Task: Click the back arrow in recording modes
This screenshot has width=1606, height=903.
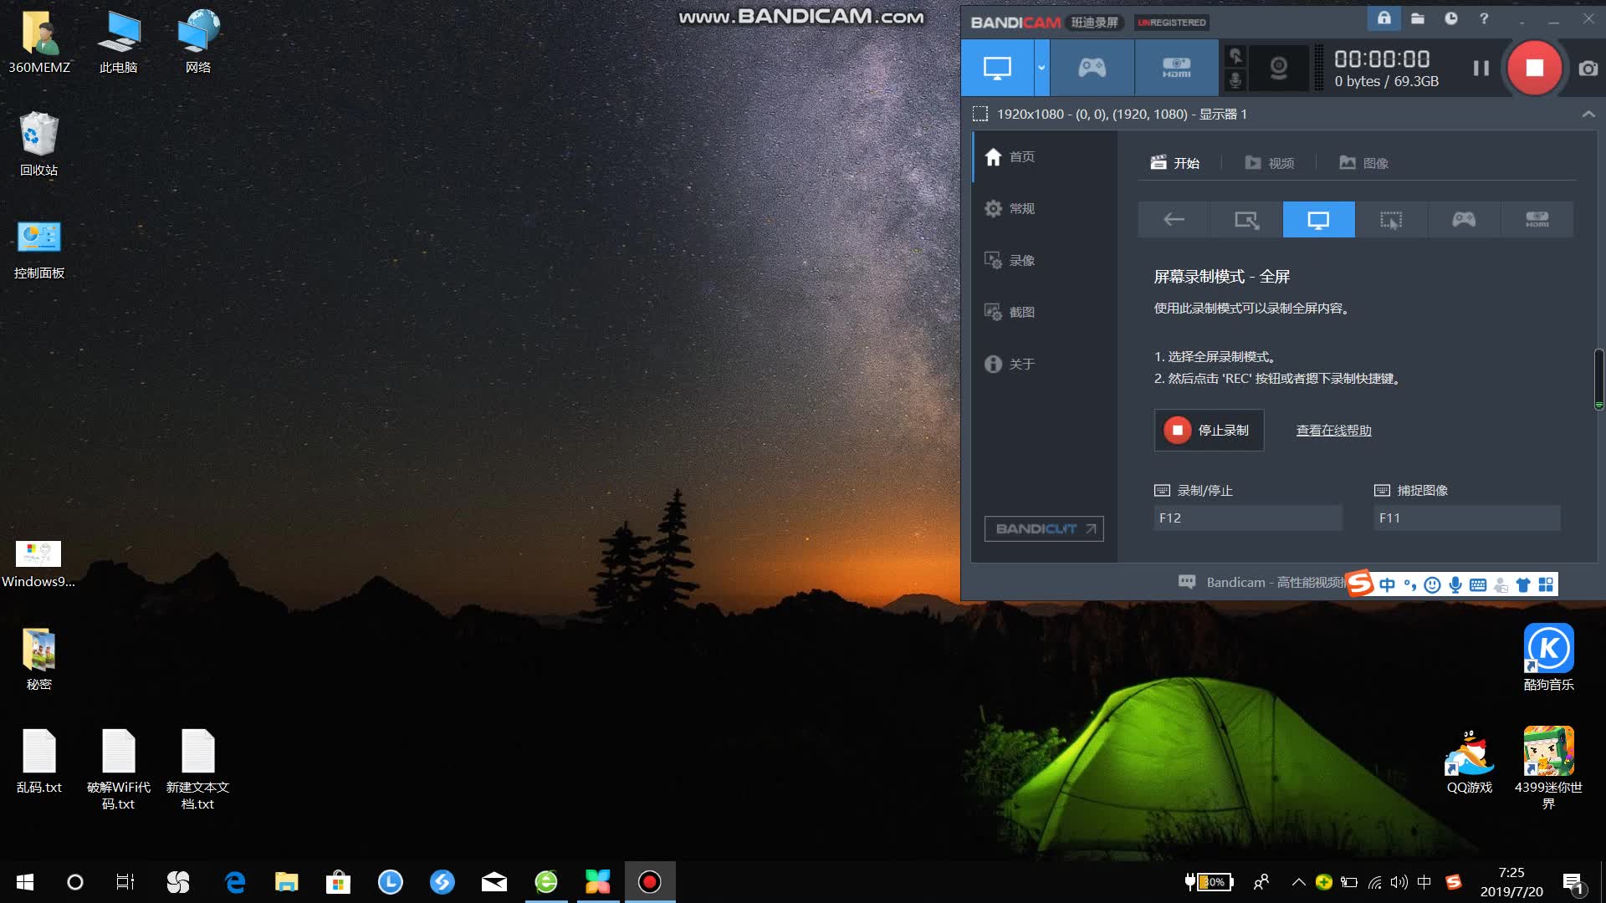Action: 1172,219
